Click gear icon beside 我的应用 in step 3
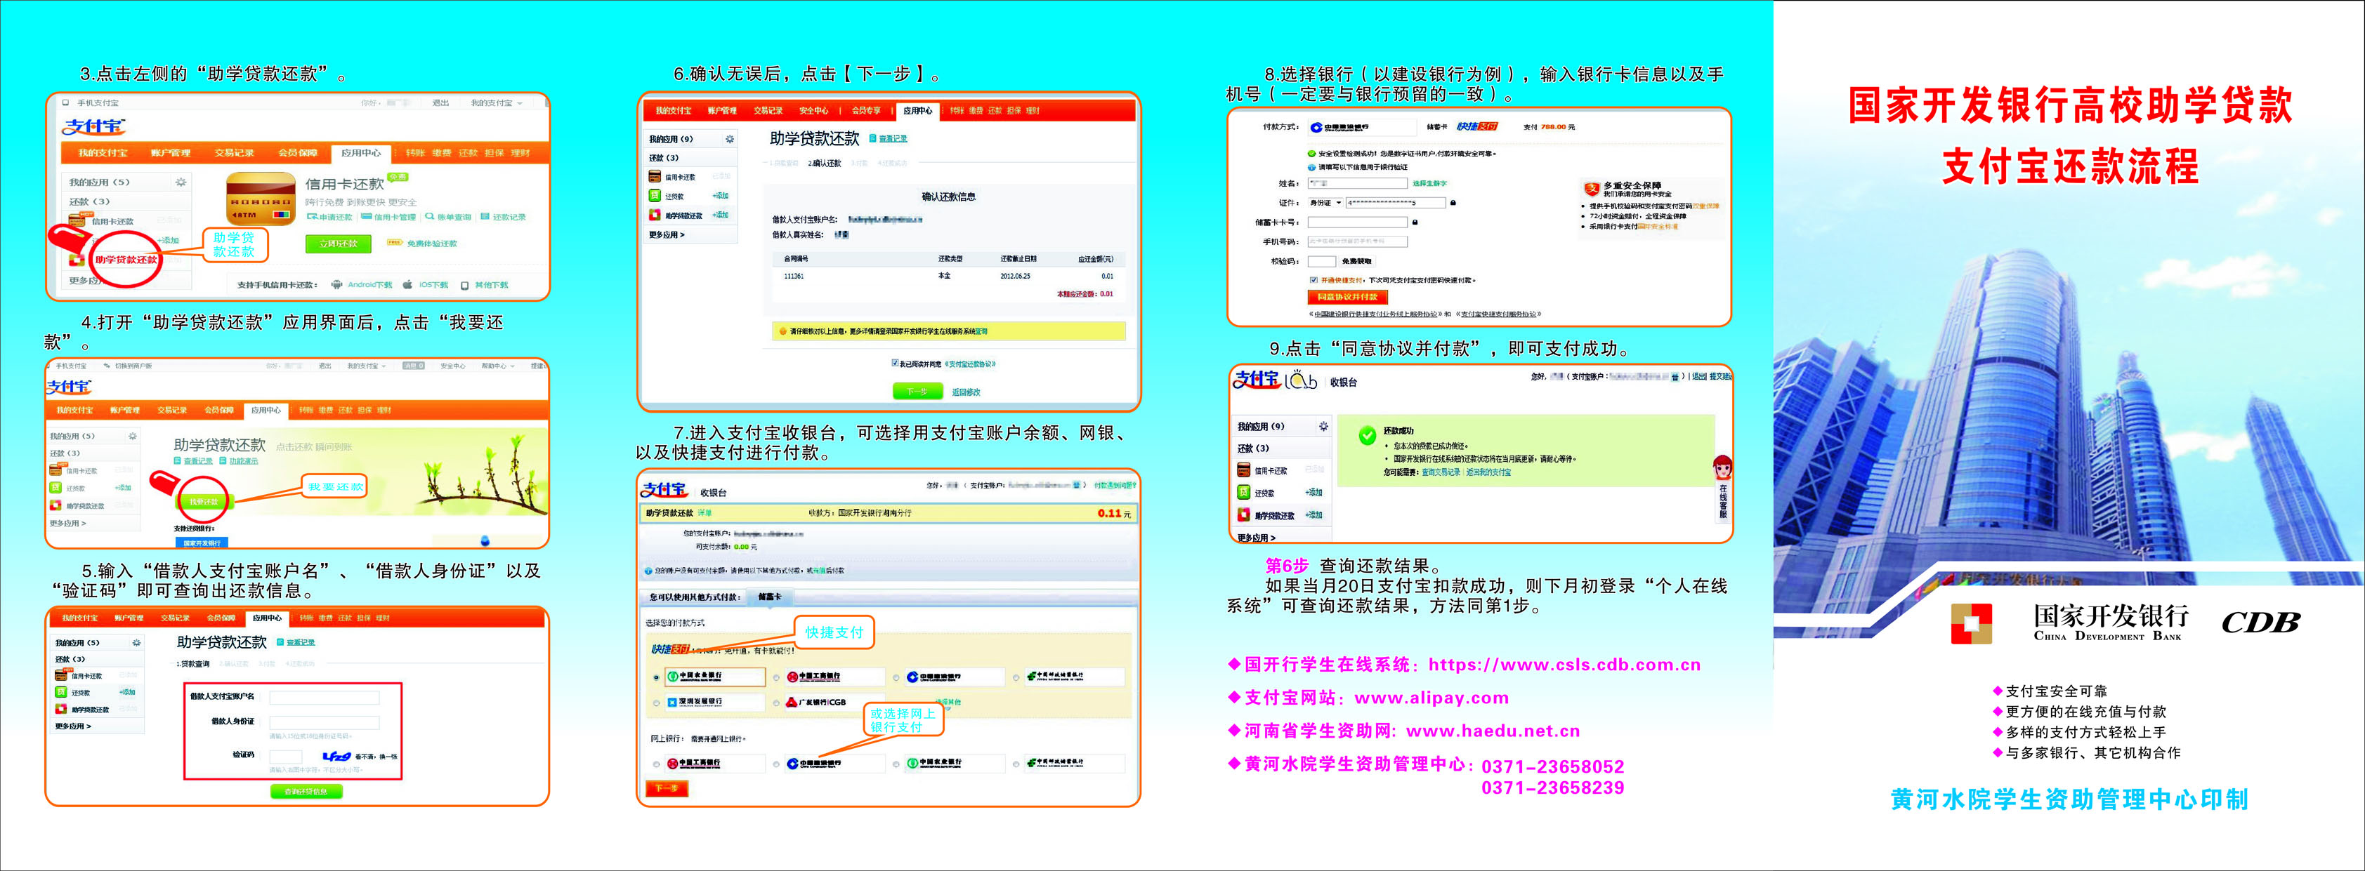The height and width of the screenshot is (871, 2365). (181, 182)
